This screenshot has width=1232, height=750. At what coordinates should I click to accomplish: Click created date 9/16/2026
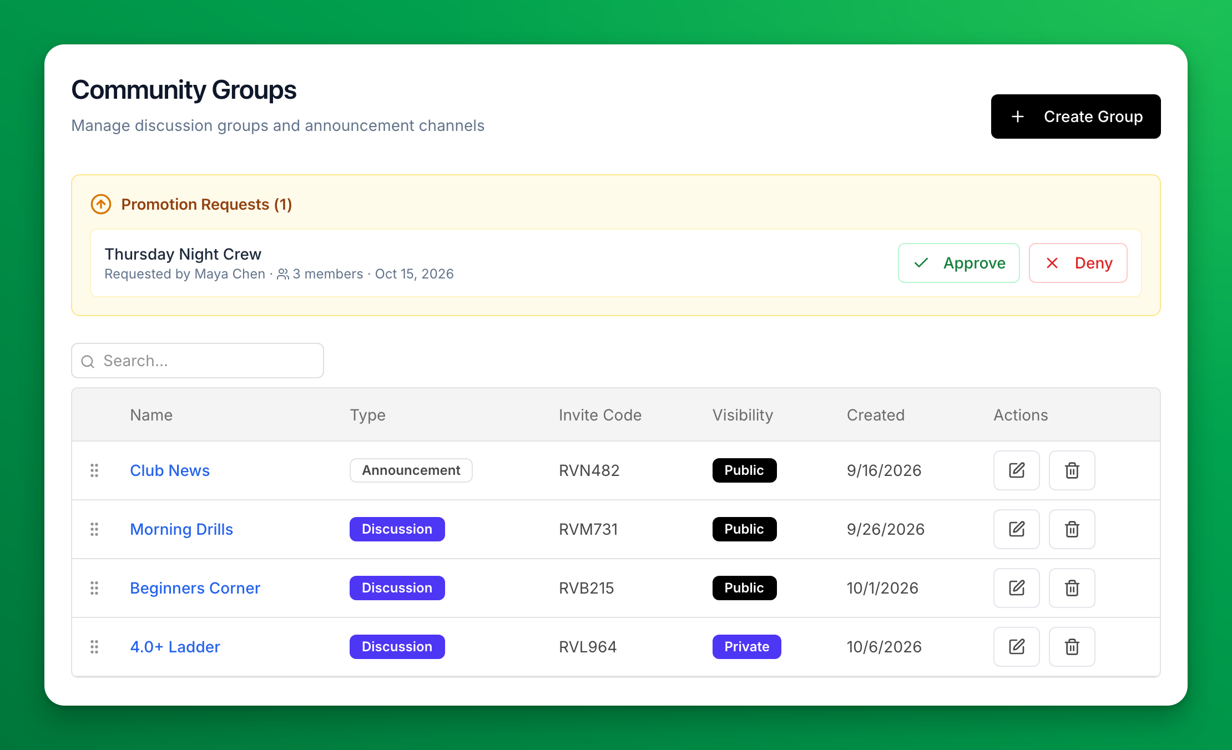(x=884, y=470)
